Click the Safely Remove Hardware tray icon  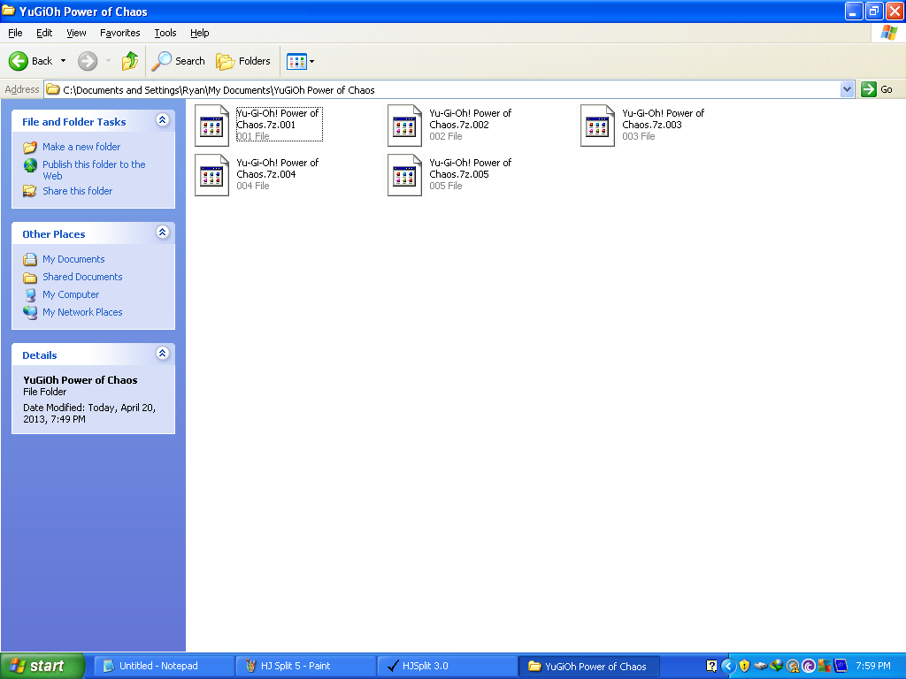point(760,667)
